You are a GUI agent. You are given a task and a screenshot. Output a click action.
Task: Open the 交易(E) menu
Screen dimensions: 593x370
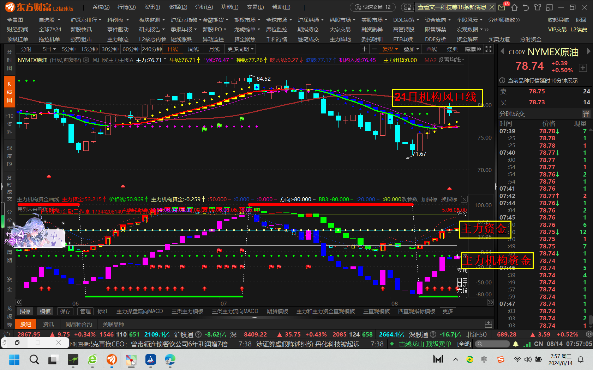pyautogui.click(x=255, y=7)
